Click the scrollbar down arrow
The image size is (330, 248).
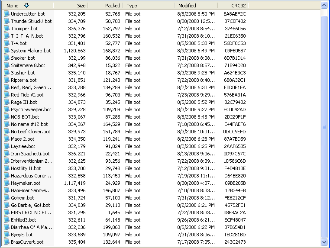pos(324,242)
